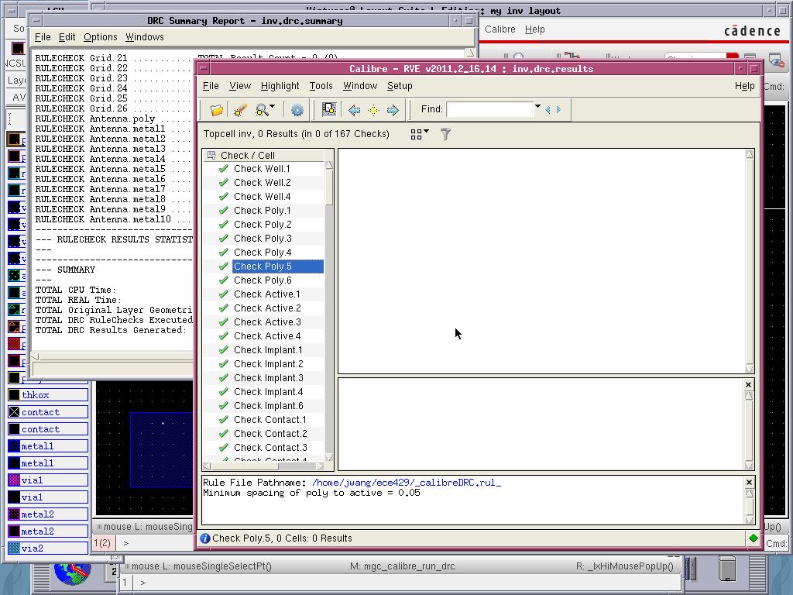This screenshot has height=595, width=793.
Task: Select the Check Poly.5 row
Action: pos(278,267)
